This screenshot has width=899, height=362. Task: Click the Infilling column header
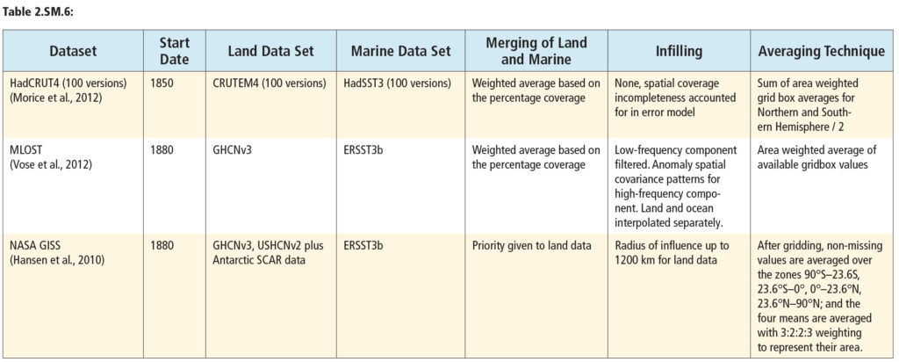coord(679,51)
